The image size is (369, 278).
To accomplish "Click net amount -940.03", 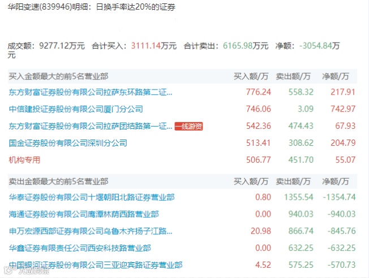I will pos(341,214).
